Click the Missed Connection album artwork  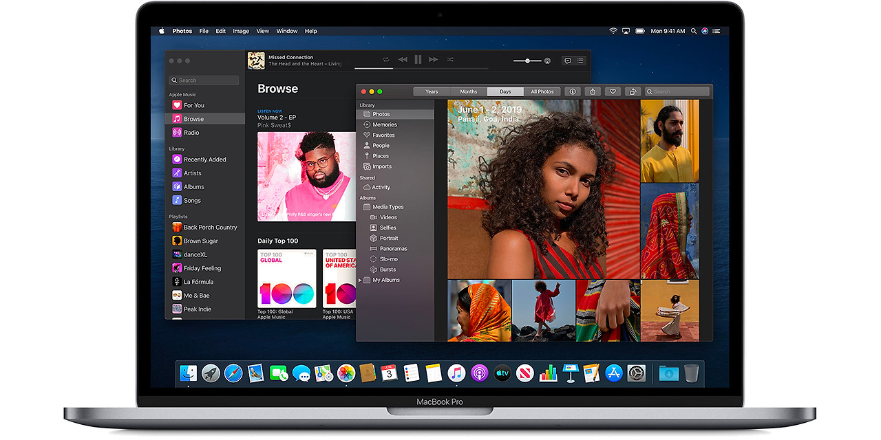256,60
